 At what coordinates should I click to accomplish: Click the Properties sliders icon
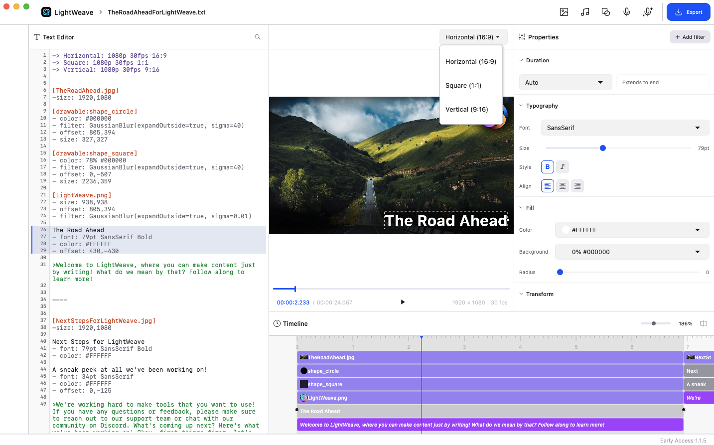[522, 37]
